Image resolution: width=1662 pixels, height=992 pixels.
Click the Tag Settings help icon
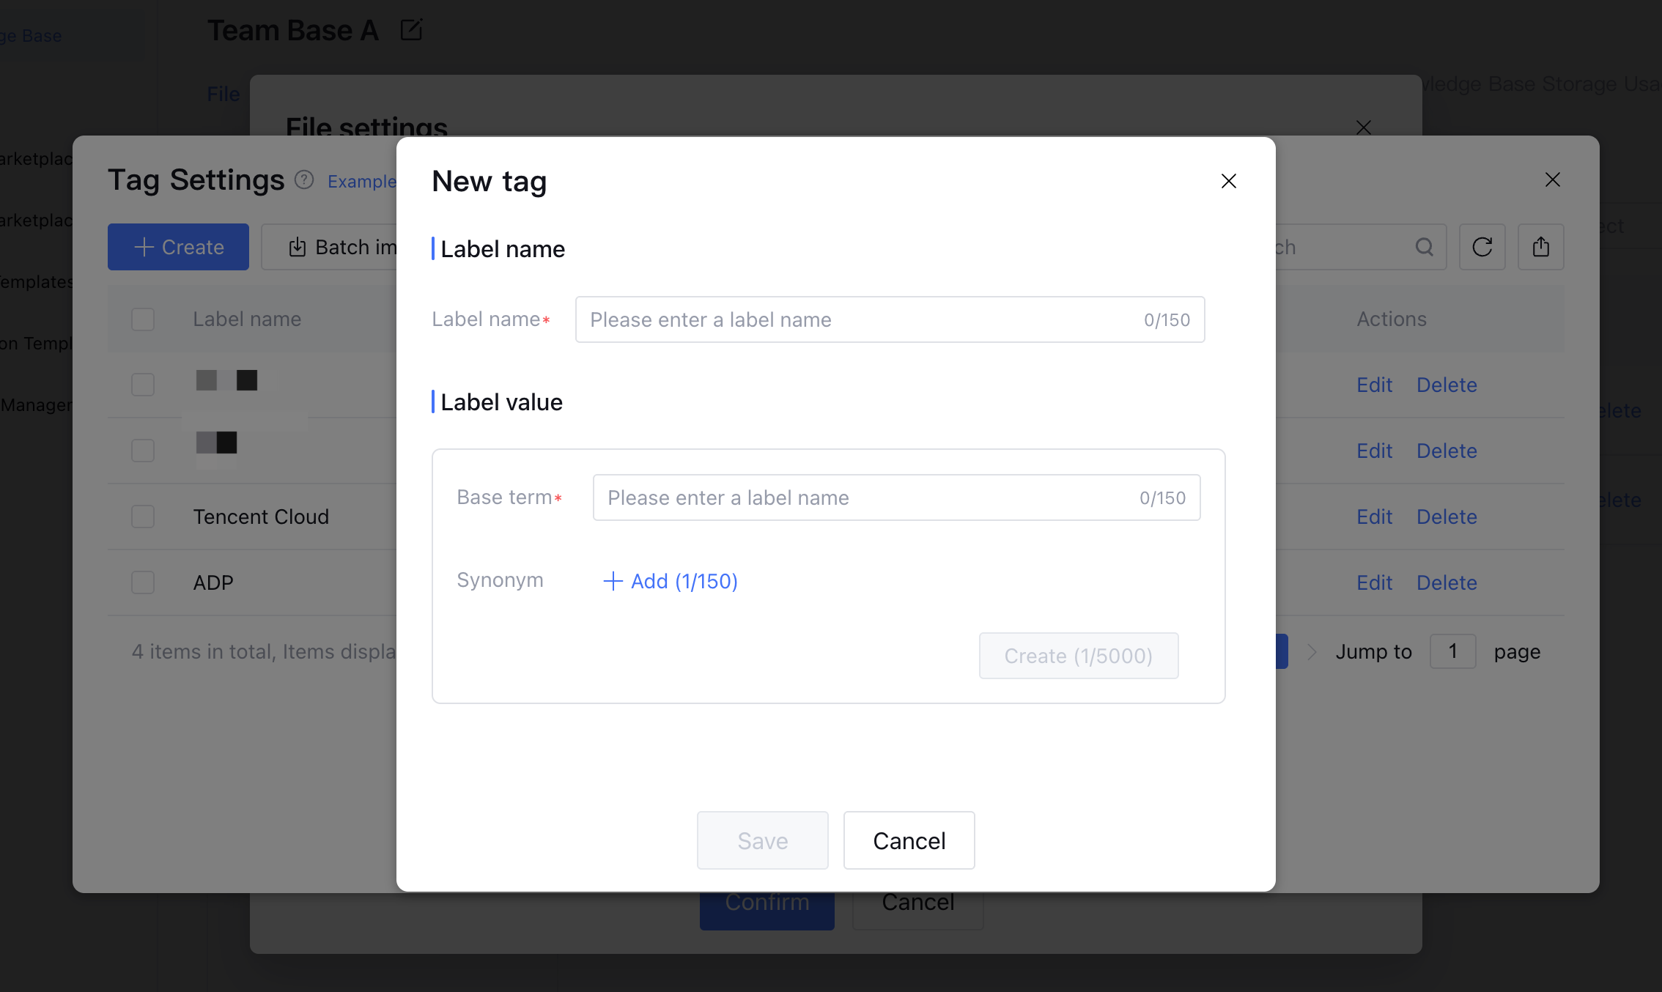304,179
